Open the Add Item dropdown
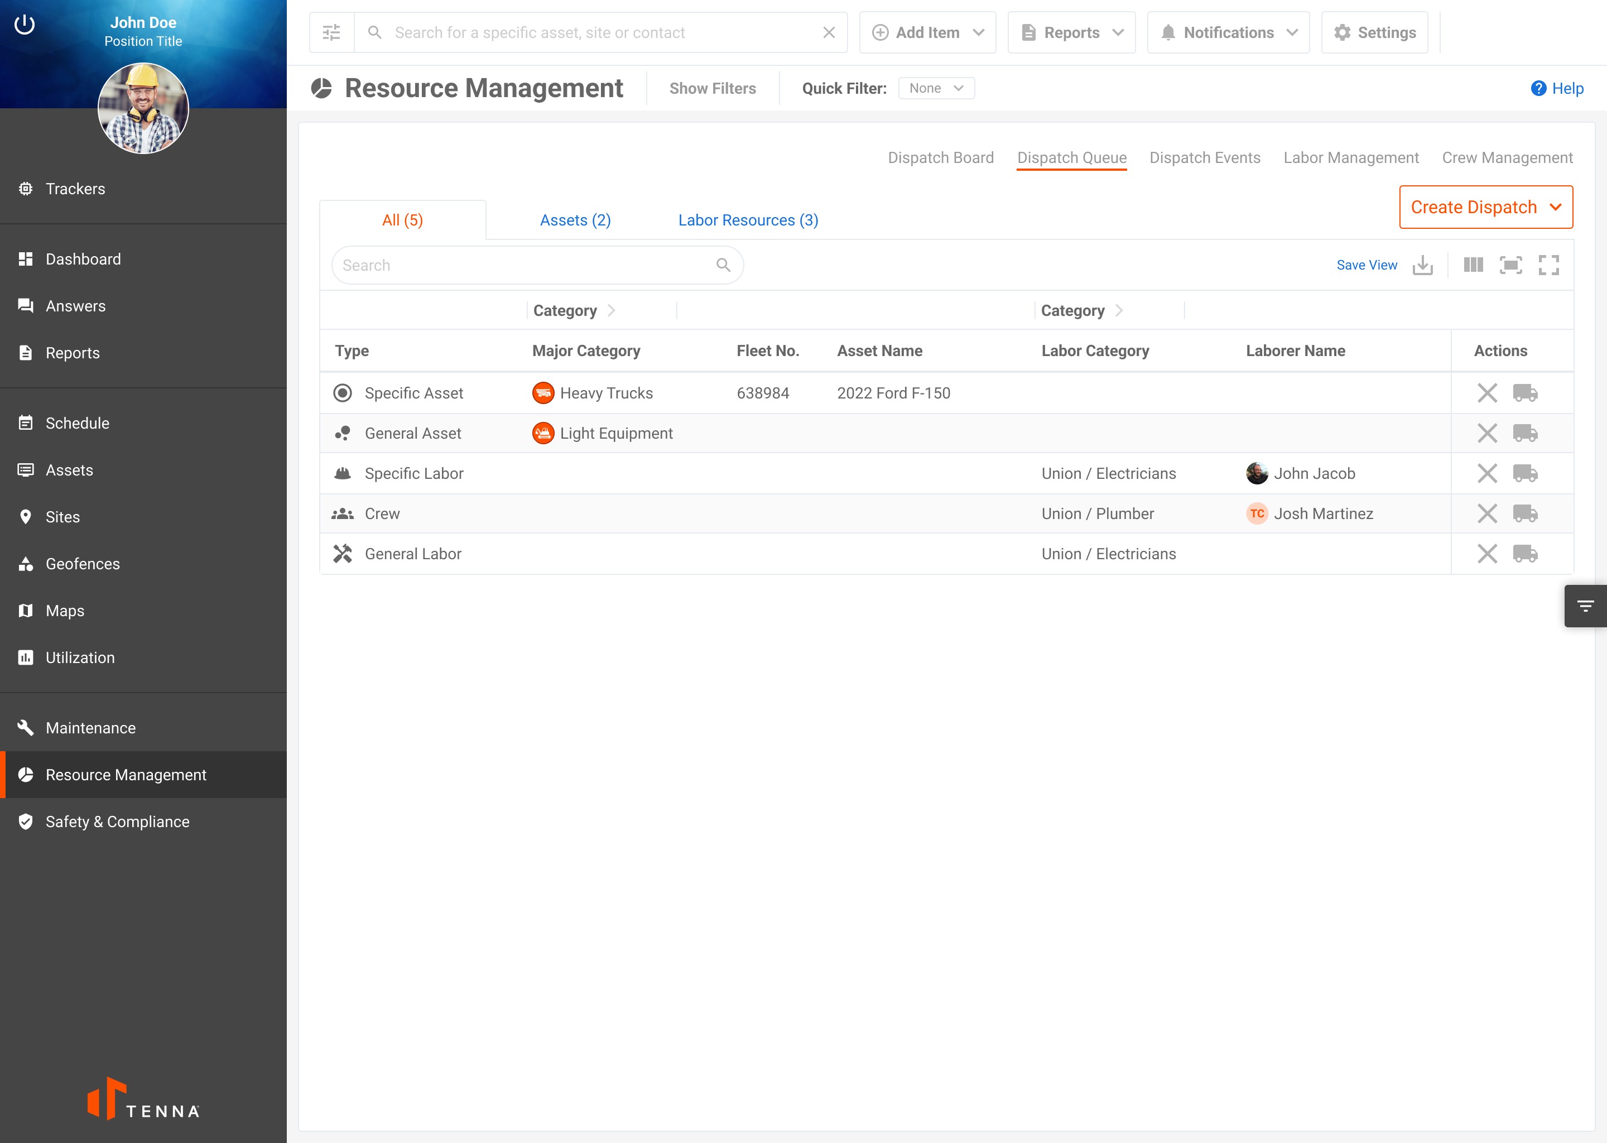This screenshot has height=1143, width=1607. (x=927, y=32)
